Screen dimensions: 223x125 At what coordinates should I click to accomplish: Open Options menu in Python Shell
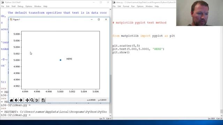29,6
